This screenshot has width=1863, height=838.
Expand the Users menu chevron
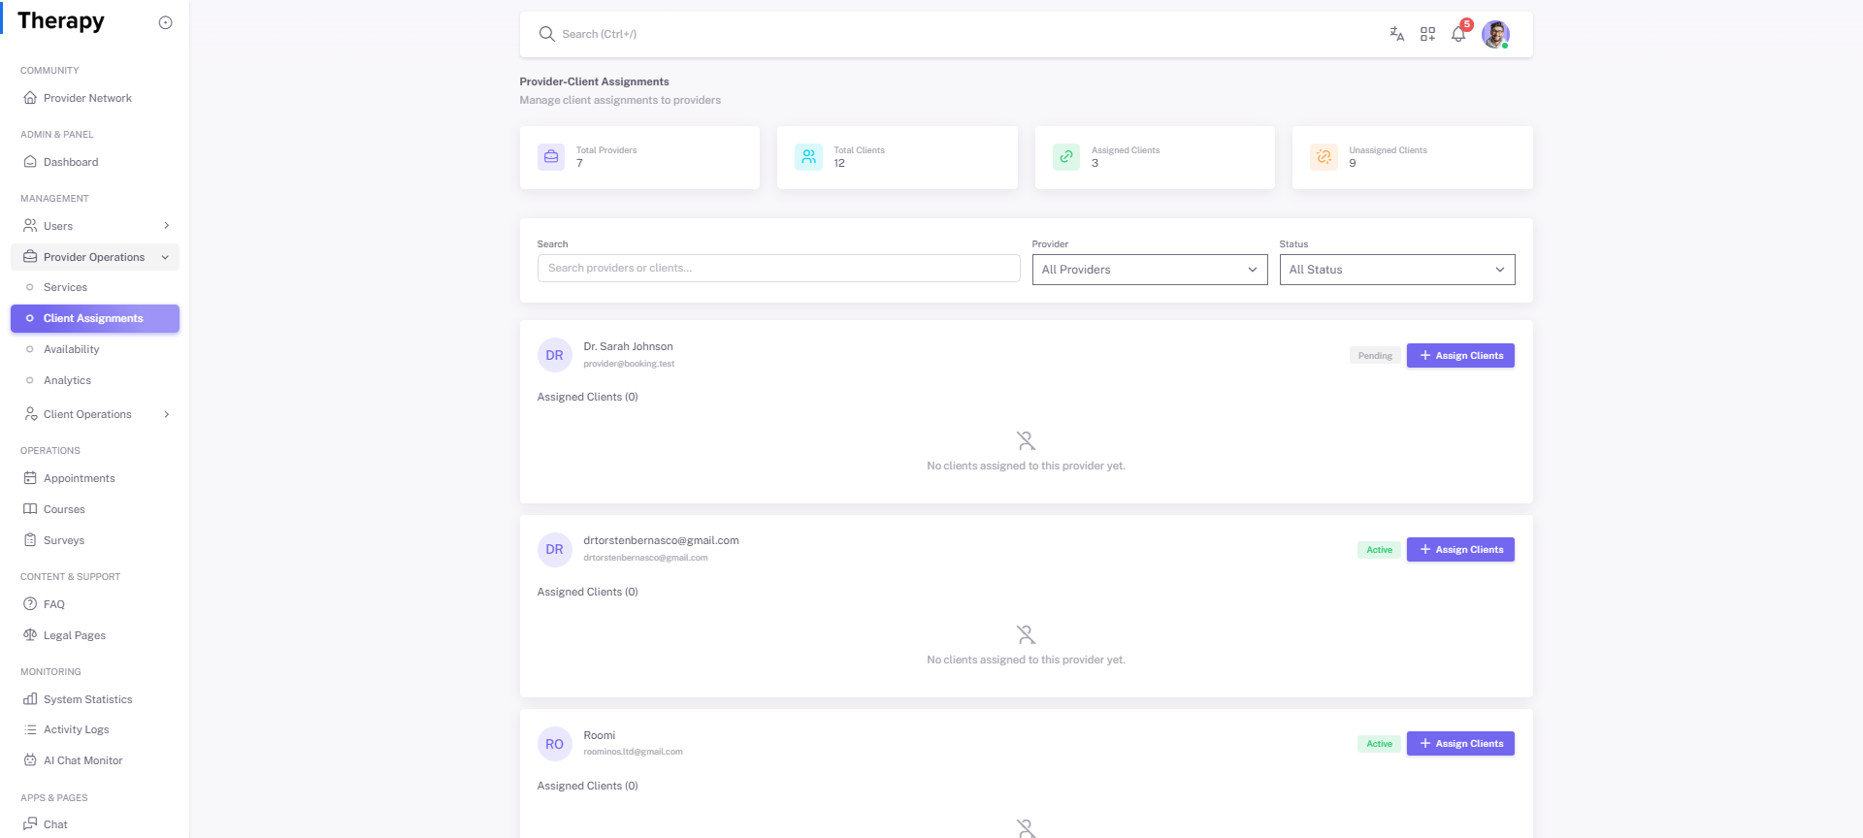pyautogui.click(x=166, y=226)
